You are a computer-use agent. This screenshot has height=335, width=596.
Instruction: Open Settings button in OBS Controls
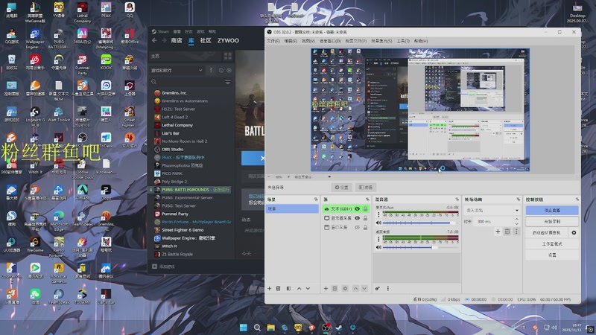[x=552, y=255]
